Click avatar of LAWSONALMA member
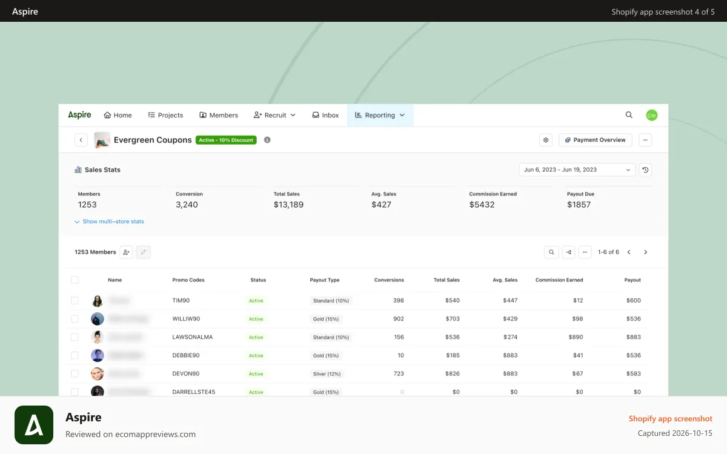The height and width of the screenshot is (454, 727). [98, 337]
